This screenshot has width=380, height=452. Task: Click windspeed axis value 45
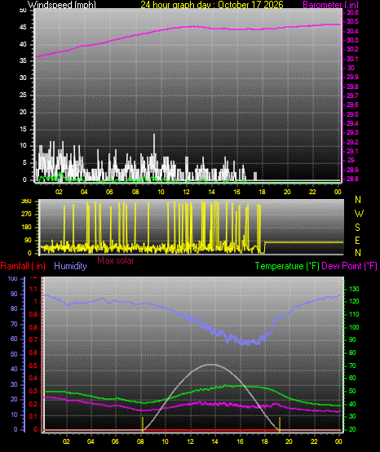(x=23, y=28)
